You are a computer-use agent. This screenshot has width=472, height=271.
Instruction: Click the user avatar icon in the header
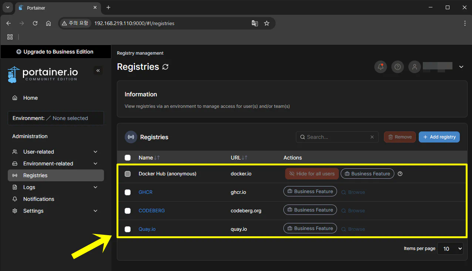[x=415, y=67]
